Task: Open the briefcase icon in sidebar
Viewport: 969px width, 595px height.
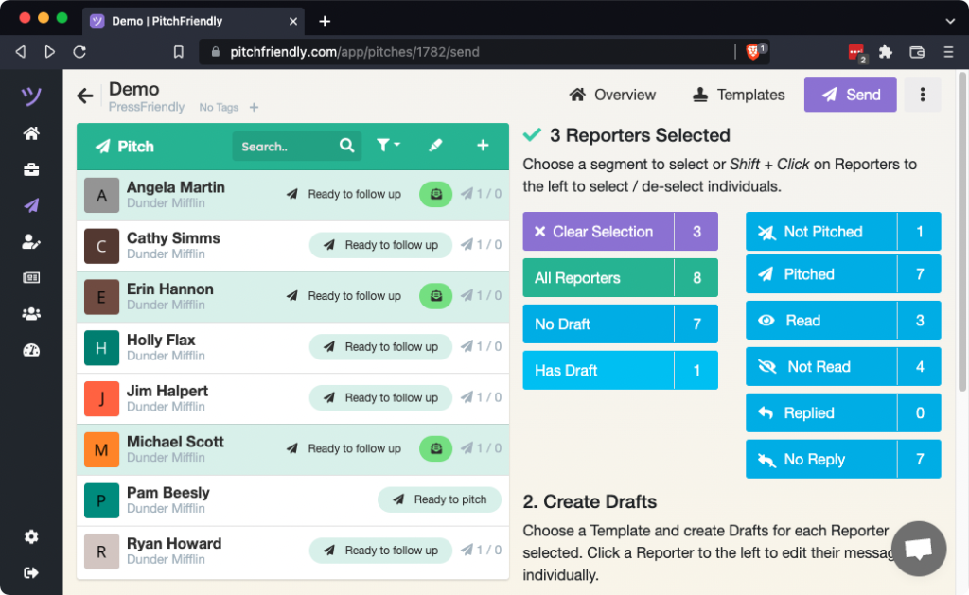Action: [x=31, y=170]
